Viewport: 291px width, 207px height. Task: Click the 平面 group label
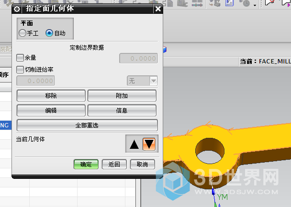(27, 23)
